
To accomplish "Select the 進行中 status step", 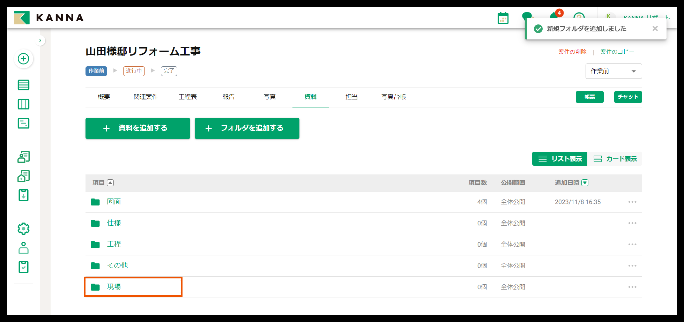I will [134, 71].
